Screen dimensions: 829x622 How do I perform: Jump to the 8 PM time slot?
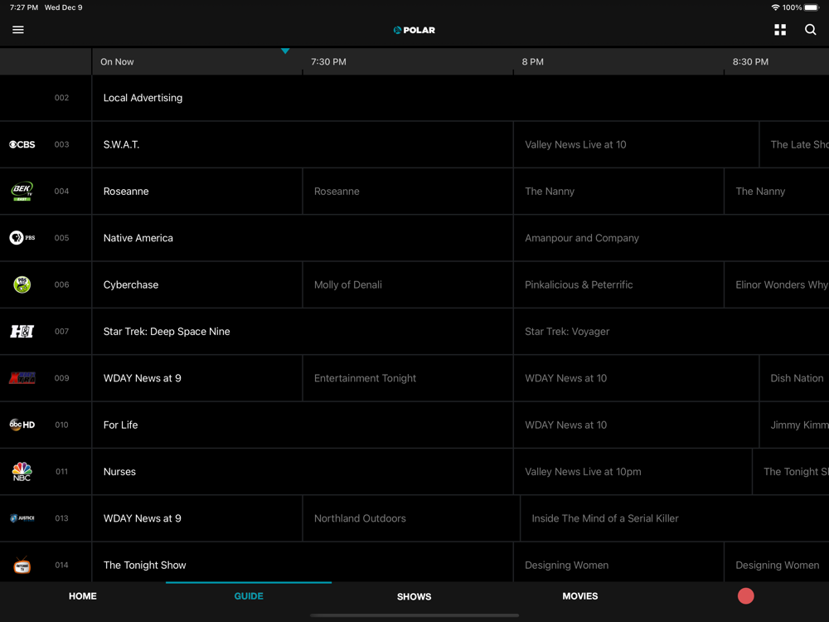pos(532,62)
